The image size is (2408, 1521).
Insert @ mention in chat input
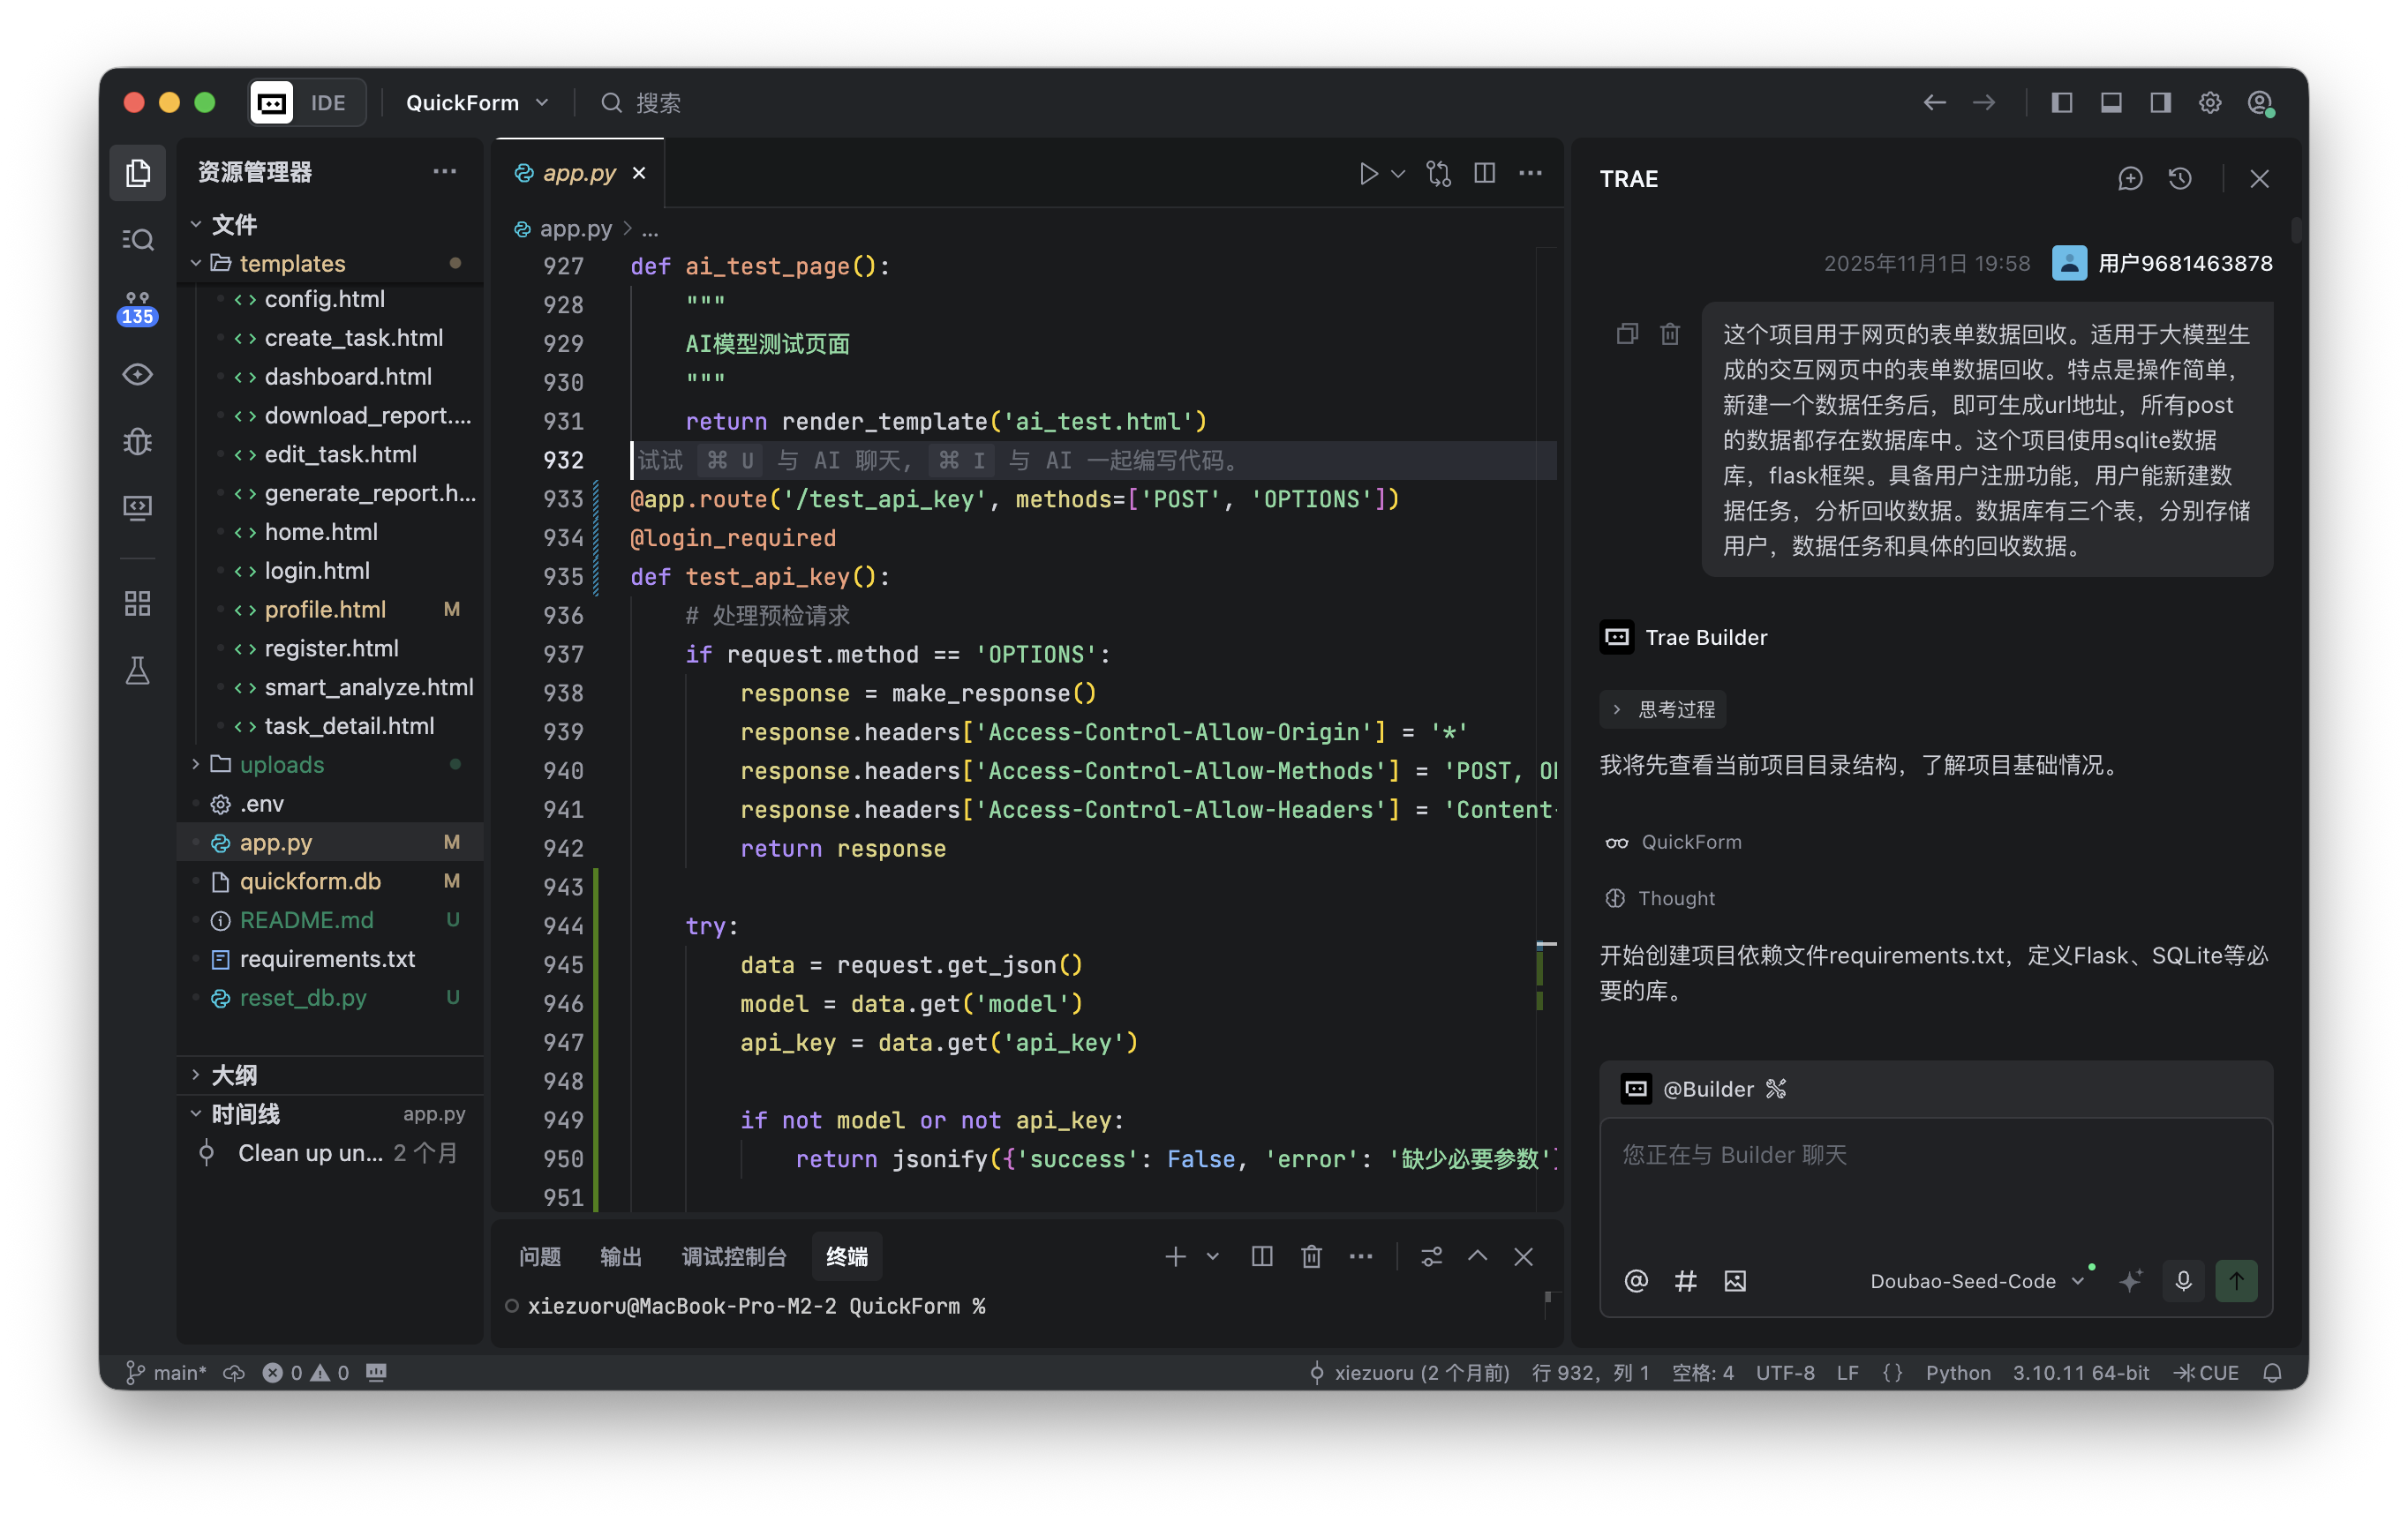point(1636,1280)
